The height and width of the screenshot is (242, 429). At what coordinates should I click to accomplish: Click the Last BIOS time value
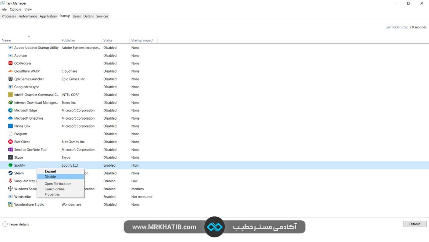pos(418,27)
